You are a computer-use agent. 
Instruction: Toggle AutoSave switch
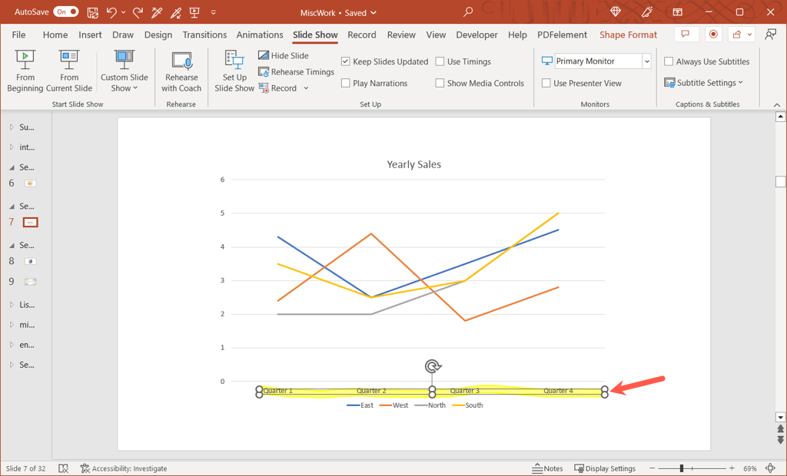pos(65,12)
